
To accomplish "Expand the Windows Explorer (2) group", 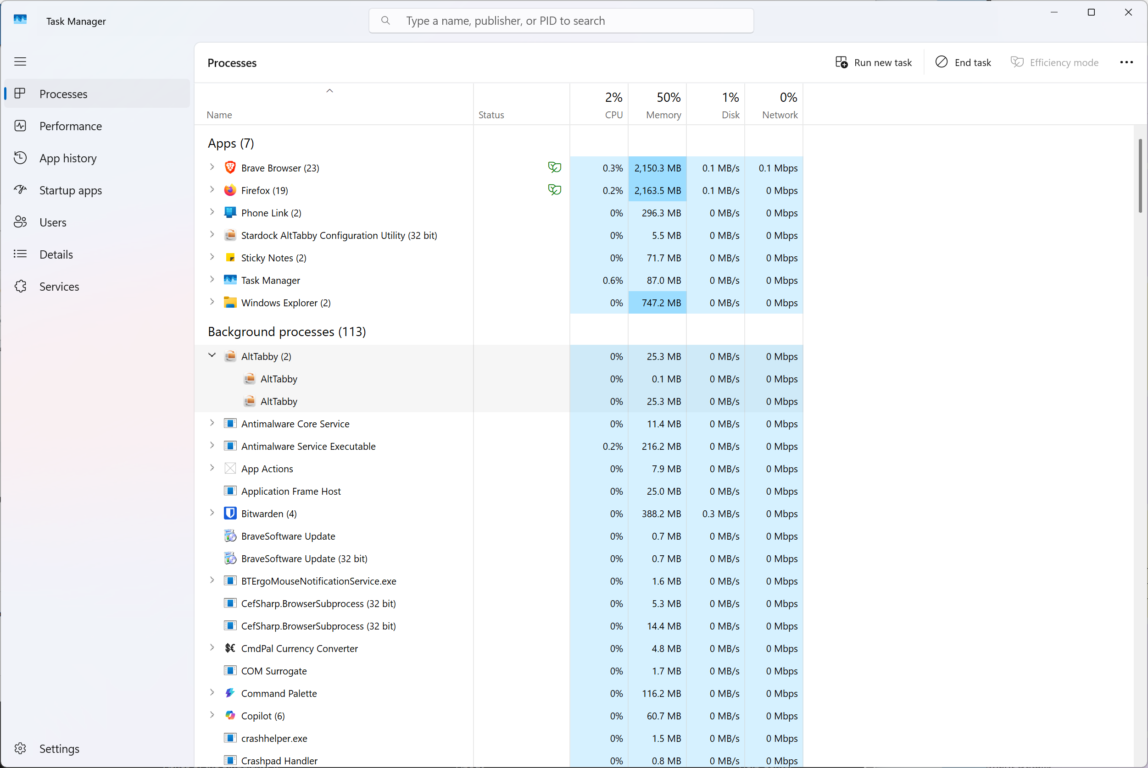I will pos(212,302).
